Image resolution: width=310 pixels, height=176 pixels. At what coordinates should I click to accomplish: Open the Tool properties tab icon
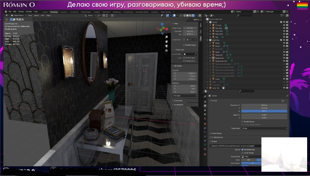pos(205,96)
